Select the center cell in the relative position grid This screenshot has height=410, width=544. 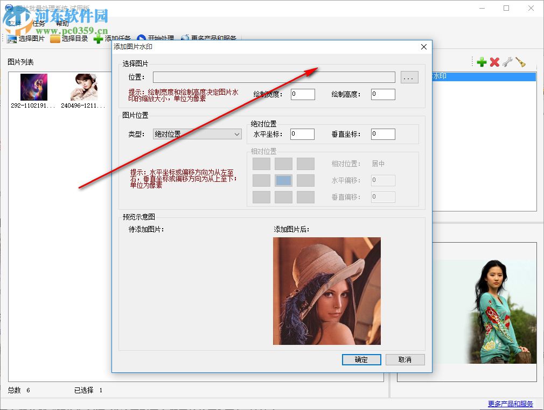283,180
